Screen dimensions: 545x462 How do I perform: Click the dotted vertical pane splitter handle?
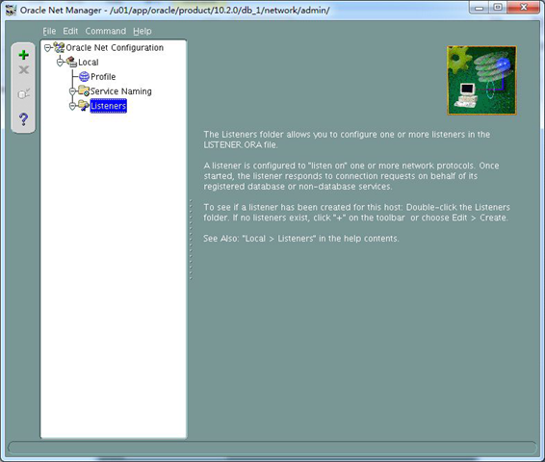click(191, 240)
